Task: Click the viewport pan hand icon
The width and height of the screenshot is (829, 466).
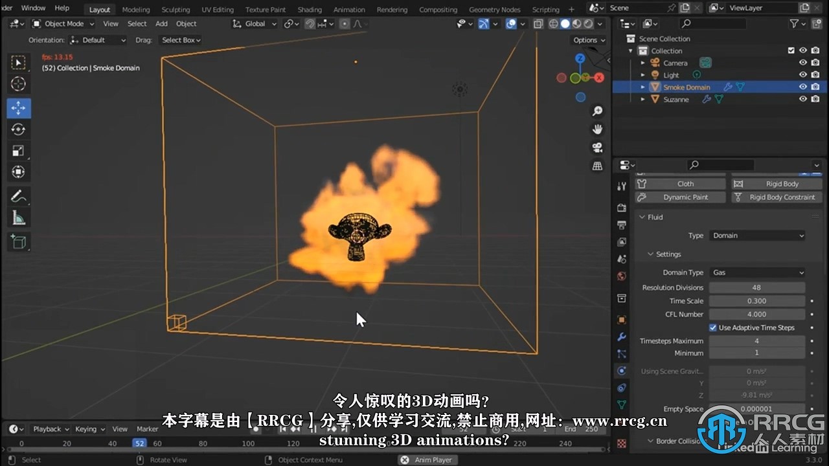Action: pos(597,129)
